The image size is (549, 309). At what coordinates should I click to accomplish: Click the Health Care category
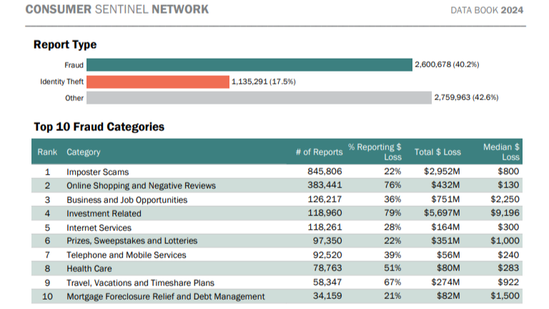(x=89, y=269)
